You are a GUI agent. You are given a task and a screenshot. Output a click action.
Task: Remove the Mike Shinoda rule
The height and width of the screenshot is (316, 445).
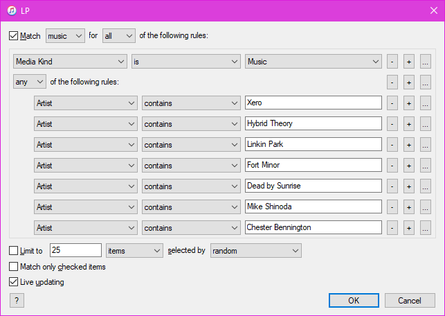[392, 207]
